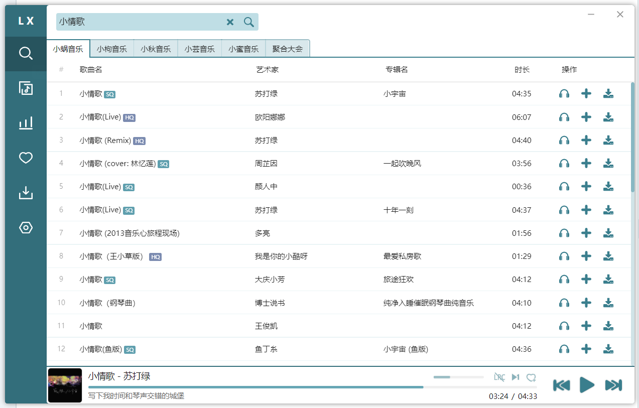Open my favorites via the heart sidebar icon
Image resolution: width=639 pixels, height=408 pixels.
(25, 158)
